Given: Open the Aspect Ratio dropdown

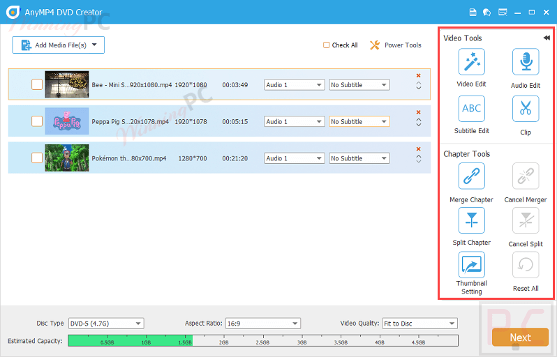Looking at the screenshot, I should click(263, 324).
